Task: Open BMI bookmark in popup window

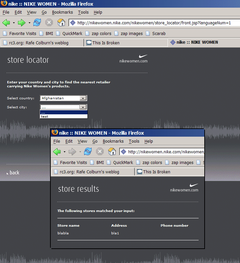Action: (97, 163)
